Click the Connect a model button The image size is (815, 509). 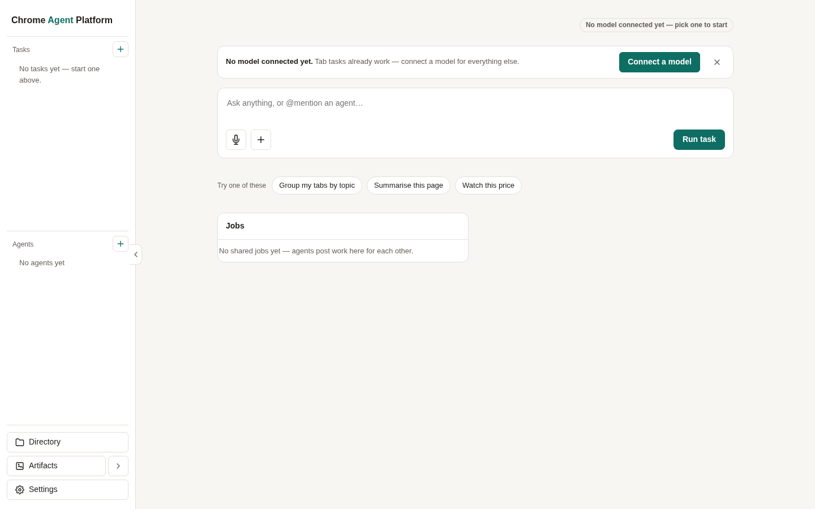pyautogui.click(x=659, y=62)
